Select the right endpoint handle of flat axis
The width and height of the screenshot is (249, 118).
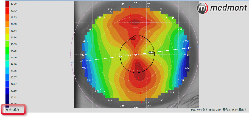click(189, 48)
